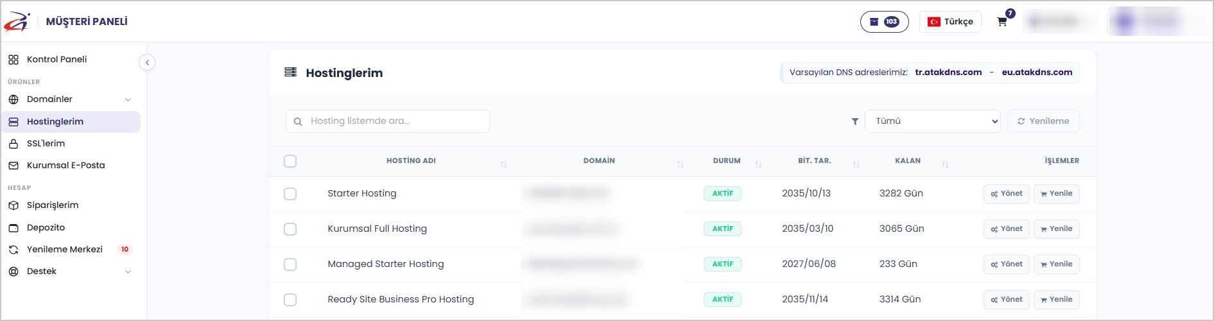Go to Kontrol Paneli menu item
Screen dimensions: 1214x321
tap(71, 60)
